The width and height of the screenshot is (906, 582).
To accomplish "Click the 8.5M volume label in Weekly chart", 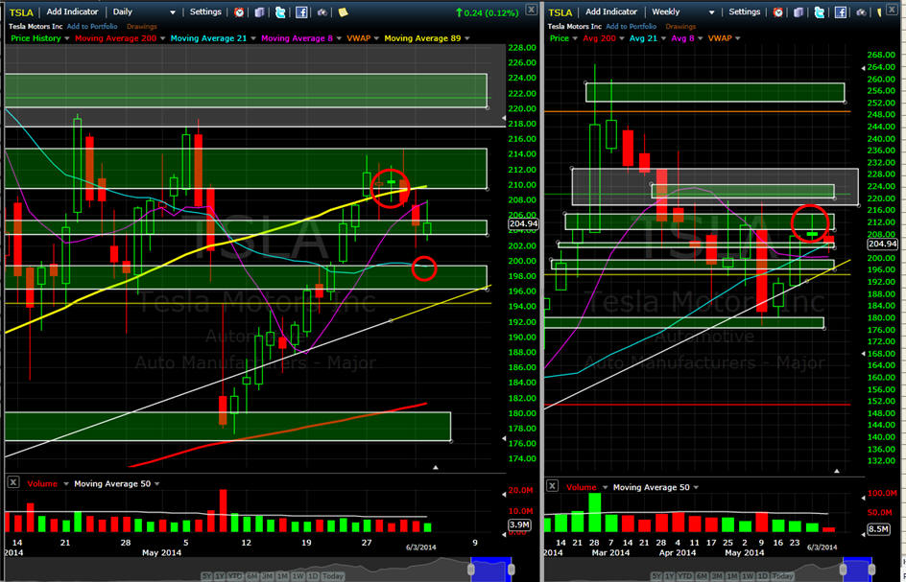I will (877, 529).
